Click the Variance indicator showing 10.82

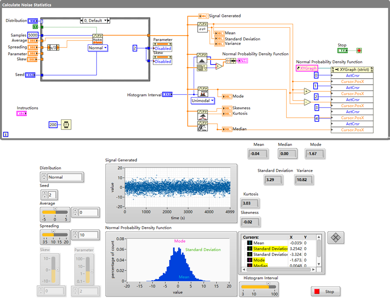click(304, 180)
